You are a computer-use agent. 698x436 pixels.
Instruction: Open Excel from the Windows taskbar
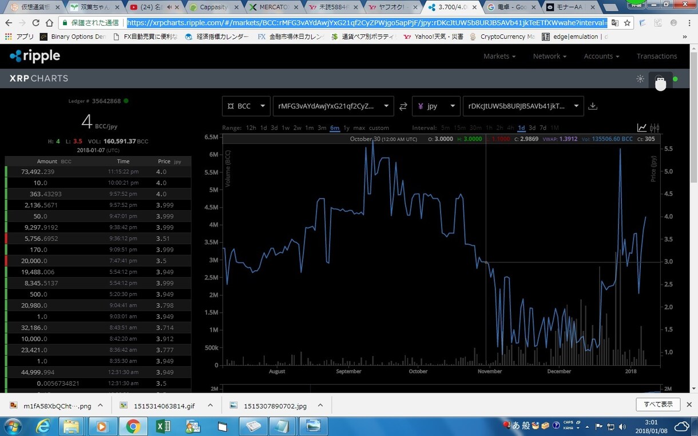[x=164, y=426]
